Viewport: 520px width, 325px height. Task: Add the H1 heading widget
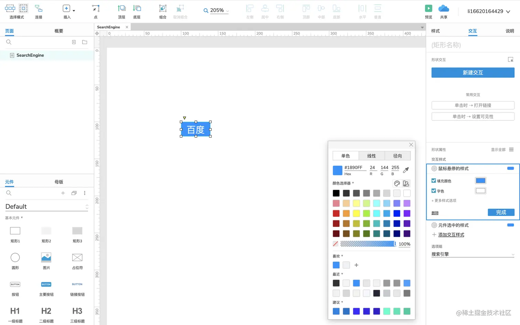[15, 315]
